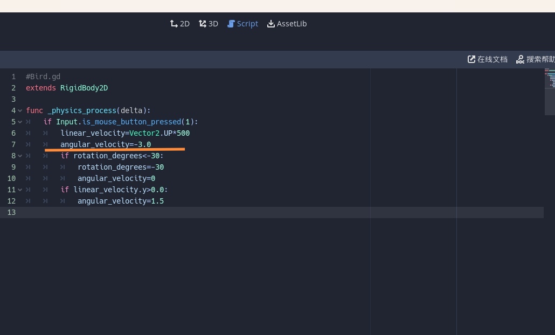Collapse the _physics_process function at line 4
The width and height of the screenshot is (555, 335).
click(x=20, y=111)
